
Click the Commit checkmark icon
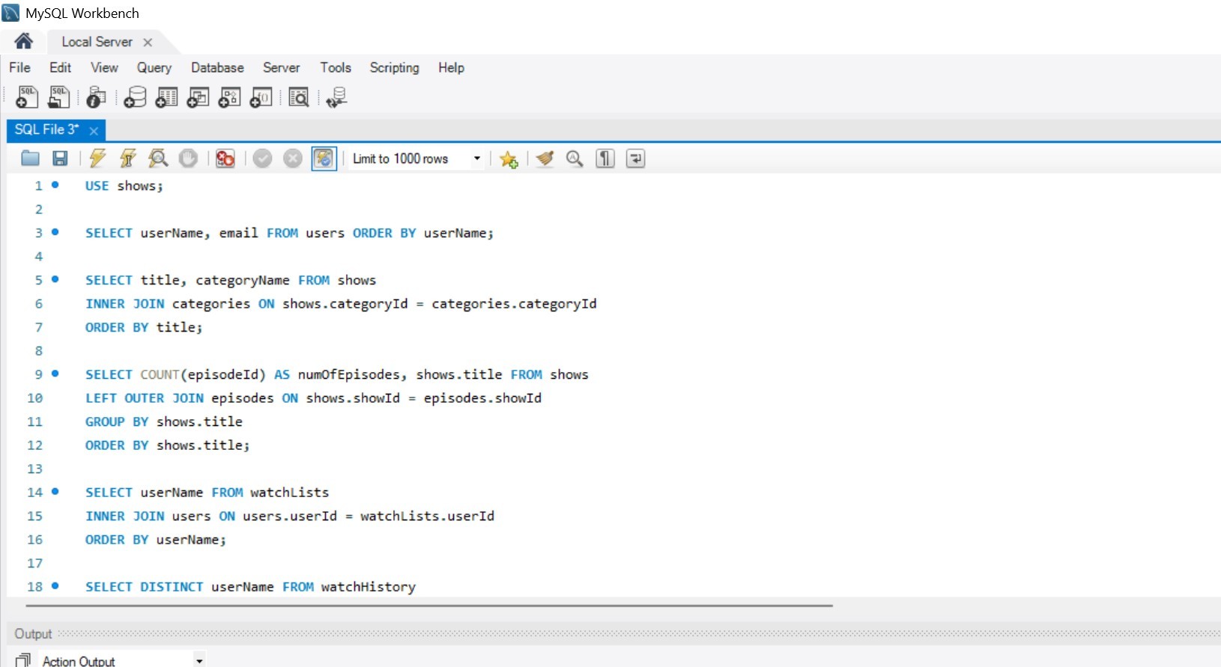262,158
